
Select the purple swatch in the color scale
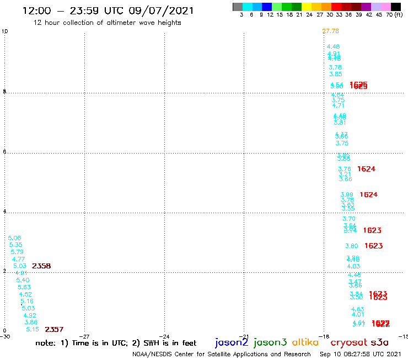[x=366, y=7]
